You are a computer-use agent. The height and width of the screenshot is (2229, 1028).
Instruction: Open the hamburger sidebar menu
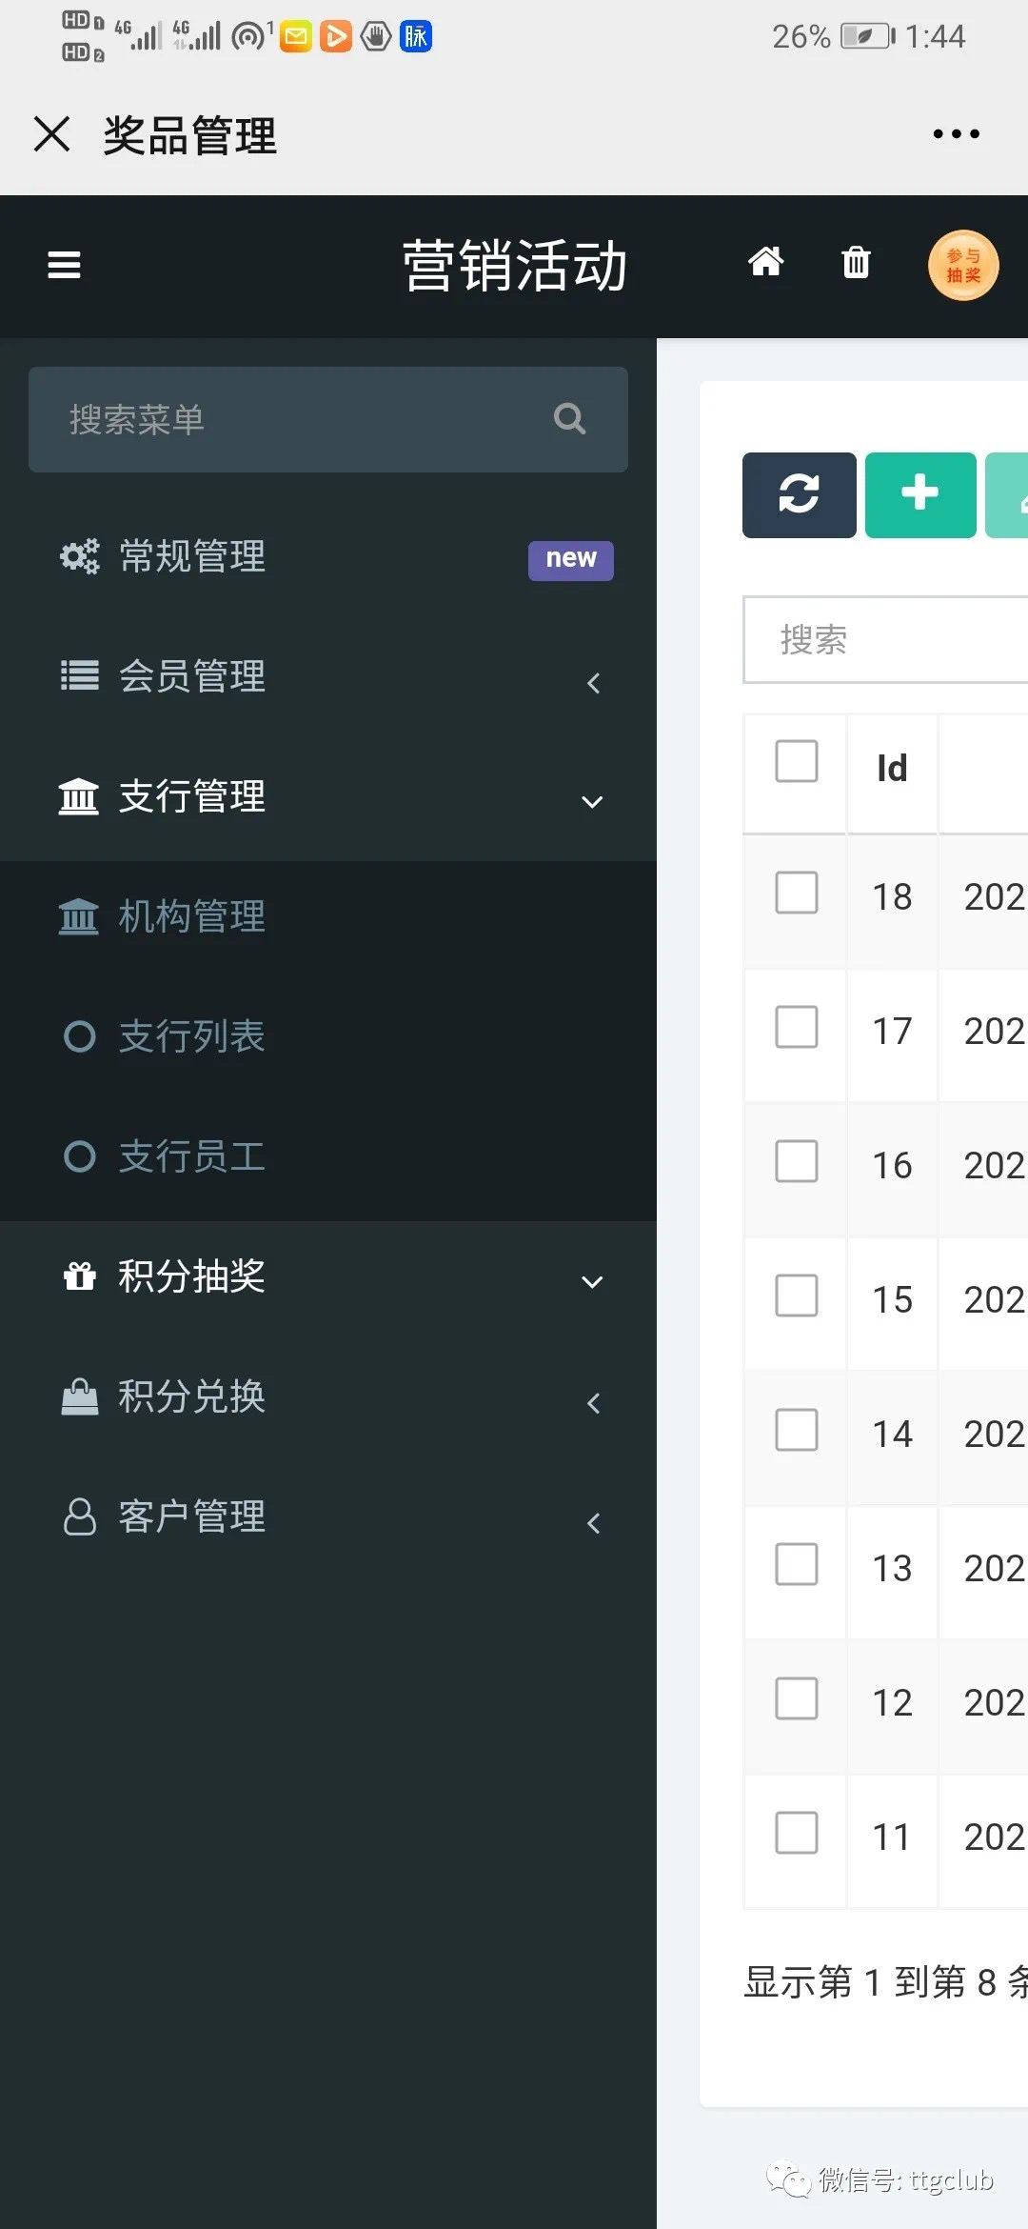tap(64, 265)
